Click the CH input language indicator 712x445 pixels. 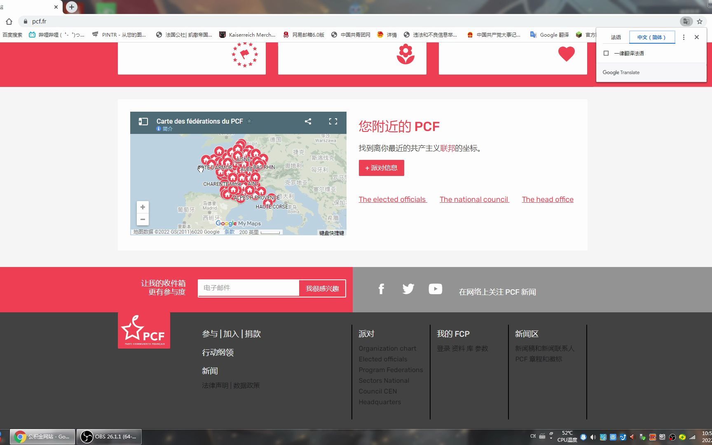(x=533, y=436)
